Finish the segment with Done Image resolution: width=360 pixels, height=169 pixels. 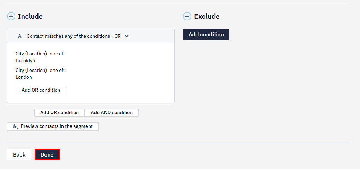click(47, 154)
